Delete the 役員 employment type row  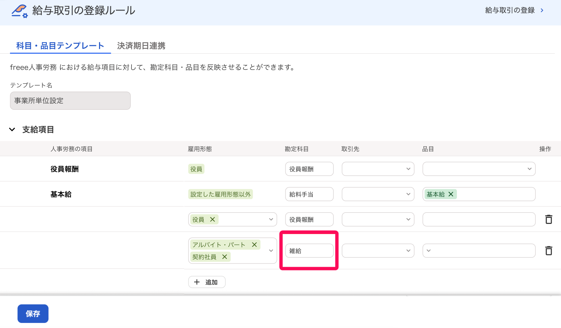pyautogui.click(x=549, y=220)
